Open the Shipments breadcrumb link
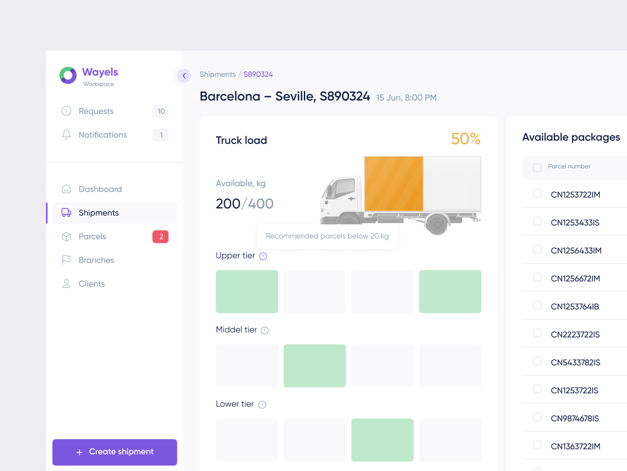 click(x=217, y=74)
